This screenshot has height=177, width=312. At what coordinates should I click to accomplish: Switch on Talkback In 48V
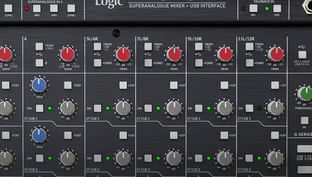(x=253, y=9)
